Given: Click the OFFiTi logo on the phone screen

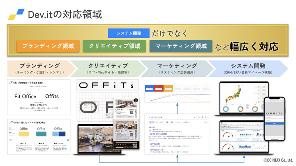Looking at the screenshot, I should coord(274,113).
